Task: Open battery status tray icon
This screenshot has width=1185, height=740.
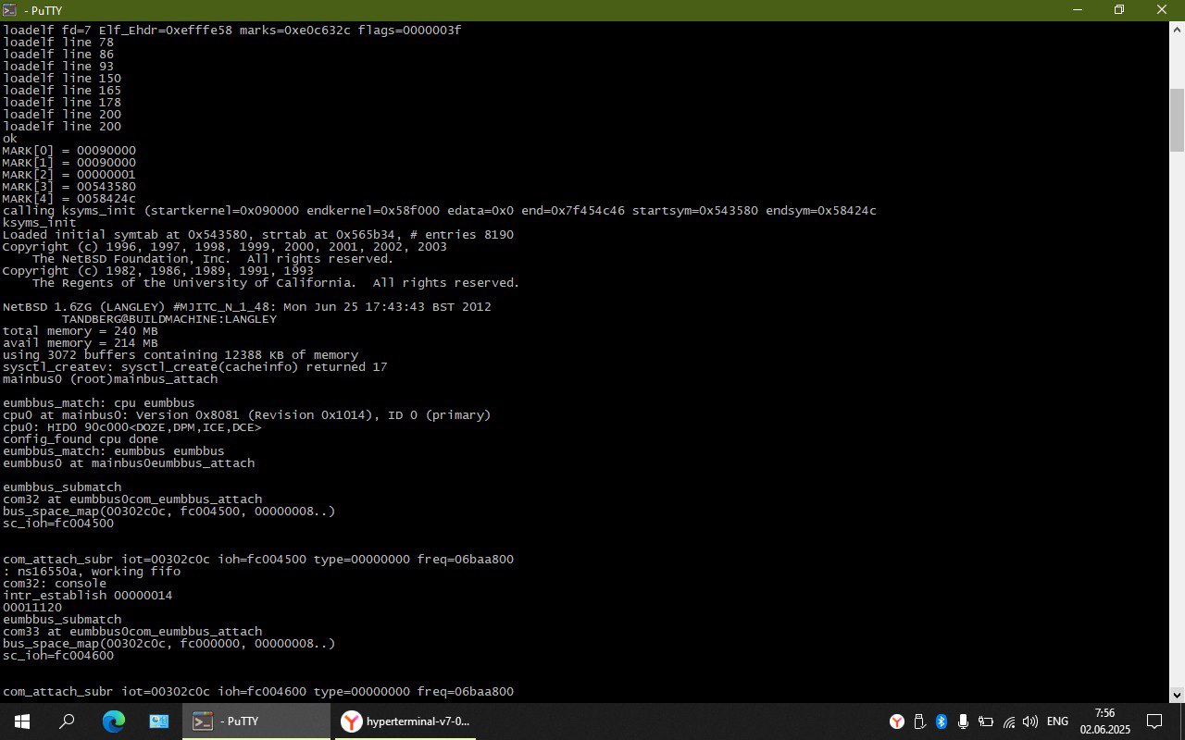Action: tap(986, 721)
